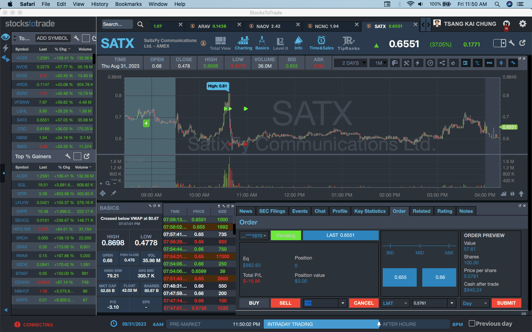Screen dimensions: 532x332
Task: Click the red SELL button
Action: coord(285,303)
